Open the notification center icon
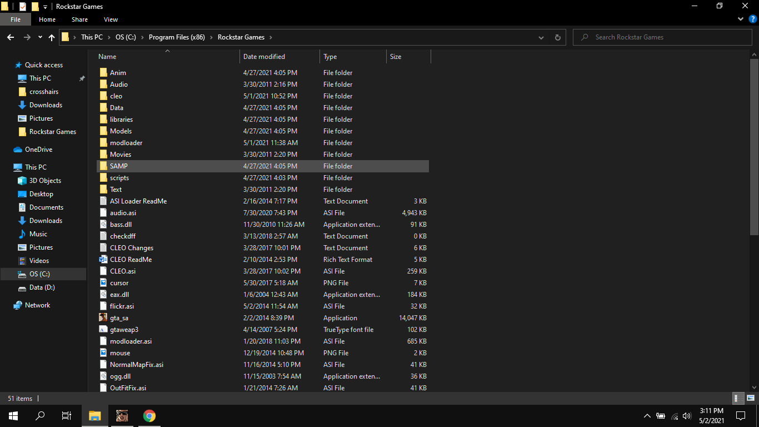 tap(741, 416)
